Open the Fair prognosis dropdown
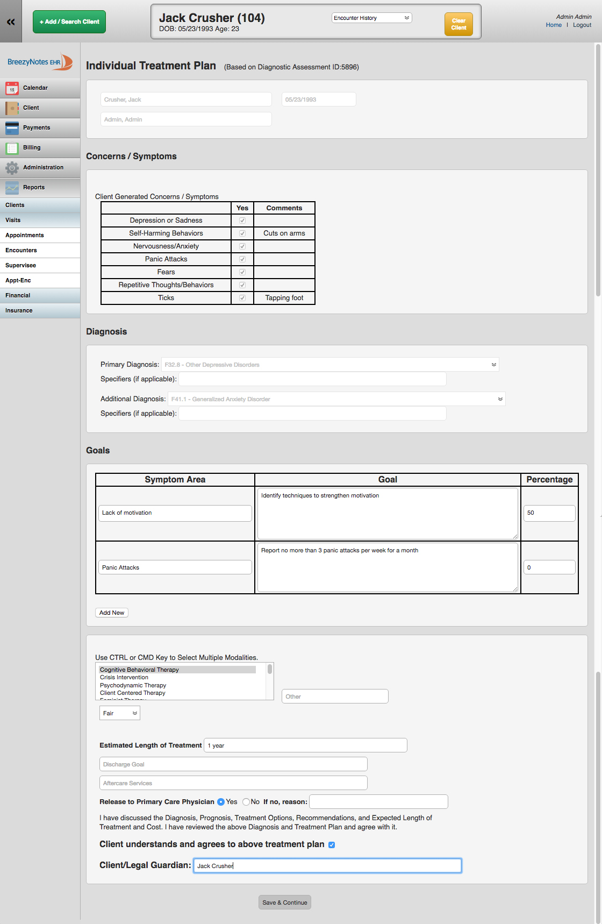 [120, 713]
